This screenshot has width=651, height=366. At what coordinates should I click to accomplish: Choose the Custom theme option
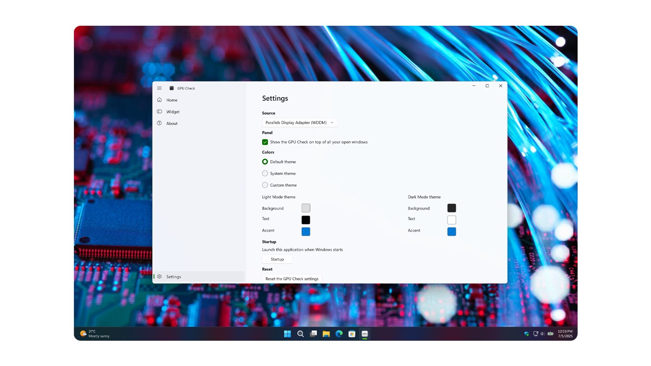pyautogui.click(x=265, y=185)
